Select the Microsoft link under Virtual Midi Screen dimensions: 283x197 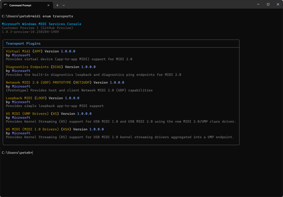pos(21,55)
